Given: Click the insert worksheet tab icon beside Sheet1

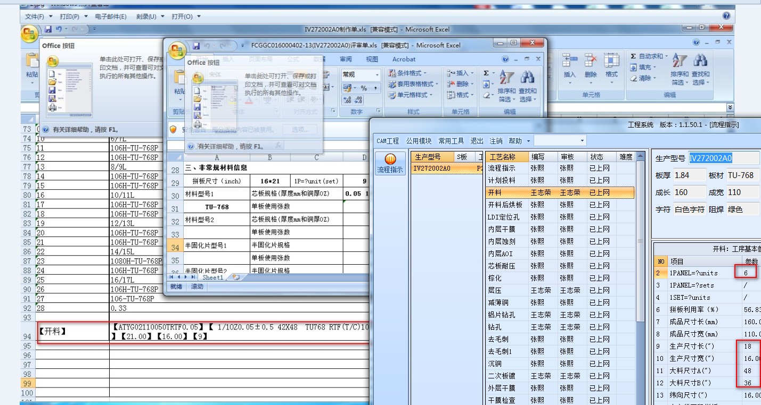Looking at the screenshot, I should (x=236, y=277).
